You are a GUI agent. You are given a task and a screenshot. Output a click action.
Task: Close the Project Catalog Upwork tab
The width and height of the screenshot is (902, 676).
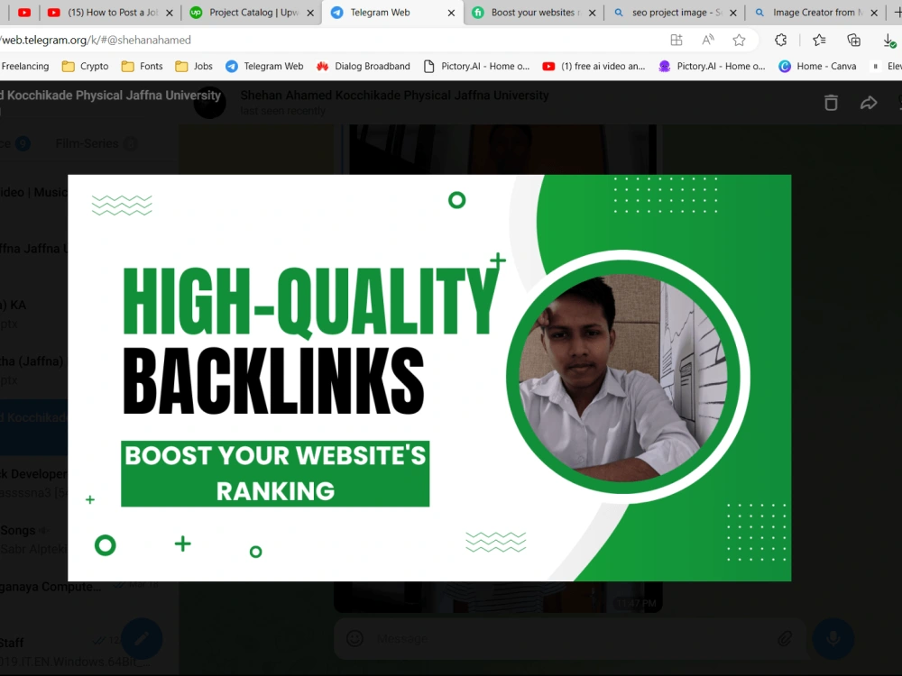[310, 13]
